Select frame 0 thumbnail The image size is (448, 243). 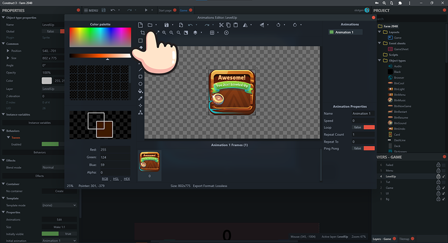coord(149,165)
